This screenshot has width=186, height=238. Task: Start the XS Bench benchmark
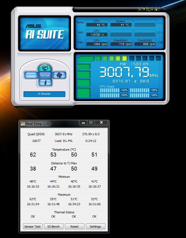coord(53,227)
